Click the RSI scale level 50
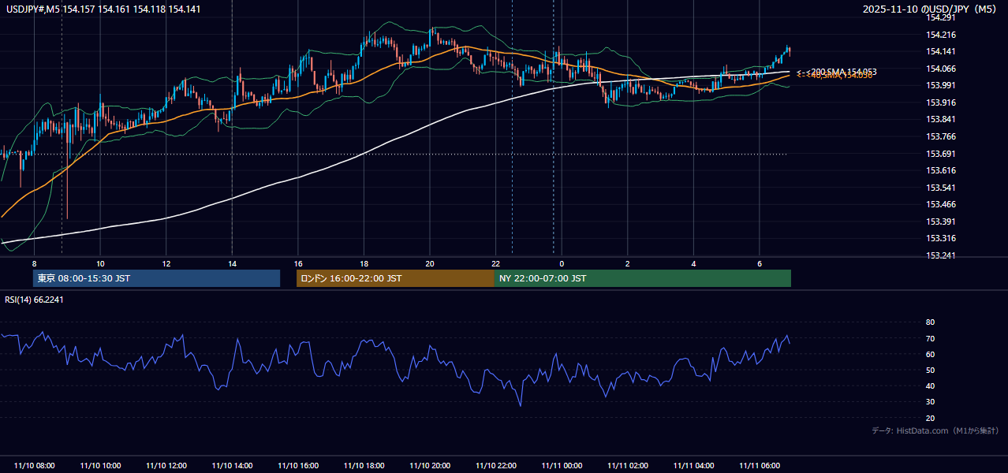Image resolution: width=1008 pixels, height=473 pixels. (x=930, y=371)
